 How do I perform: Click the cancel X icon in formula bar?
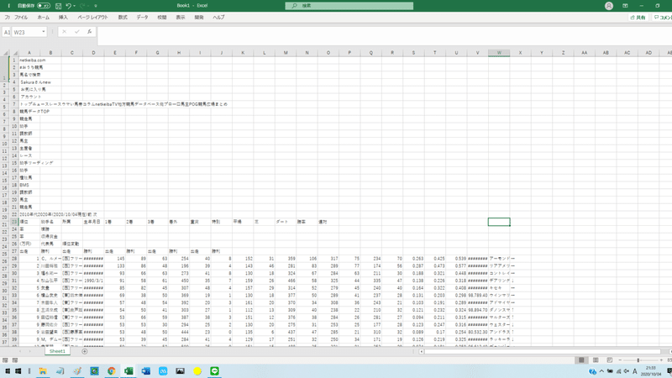pos(65,32)
